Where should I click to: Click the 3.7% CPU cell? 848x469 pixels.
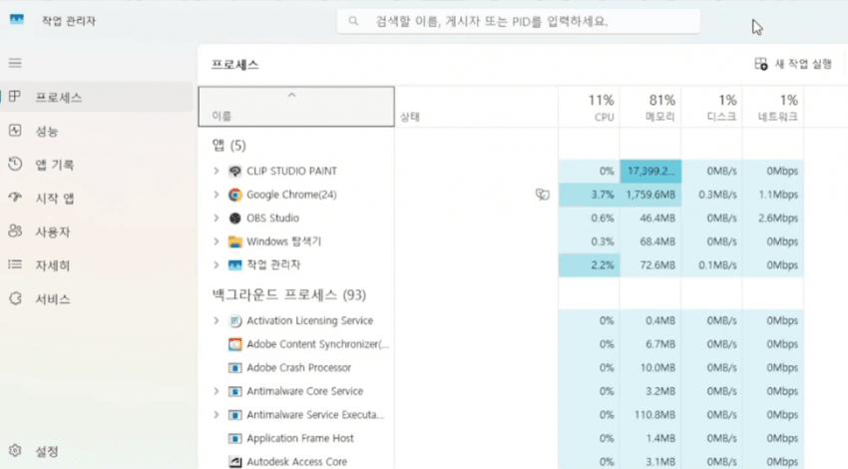(x=589, y=195)
